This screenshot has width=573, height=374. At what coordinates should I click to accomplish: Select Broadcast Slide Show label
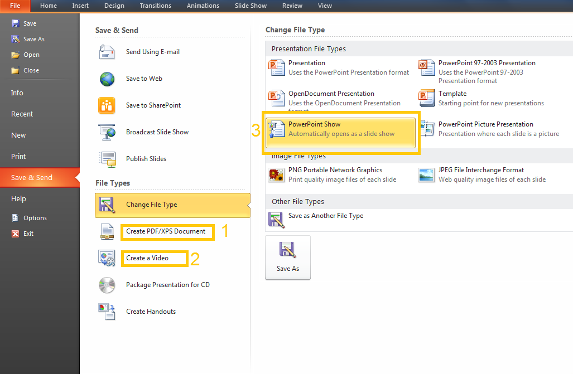click(x=157, y=132)
